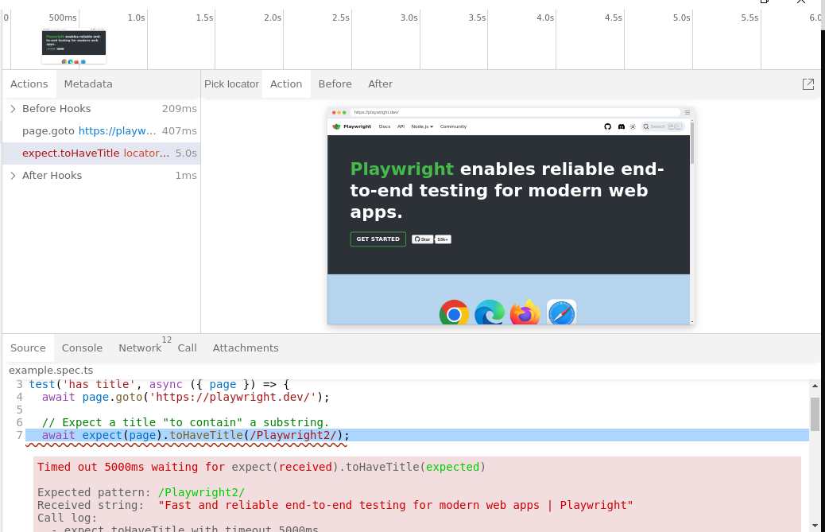Click the 407ms duration of page.goto
The height and width of the screenshot is (532, 825).
pyautogui.click(x=180, y=131)
